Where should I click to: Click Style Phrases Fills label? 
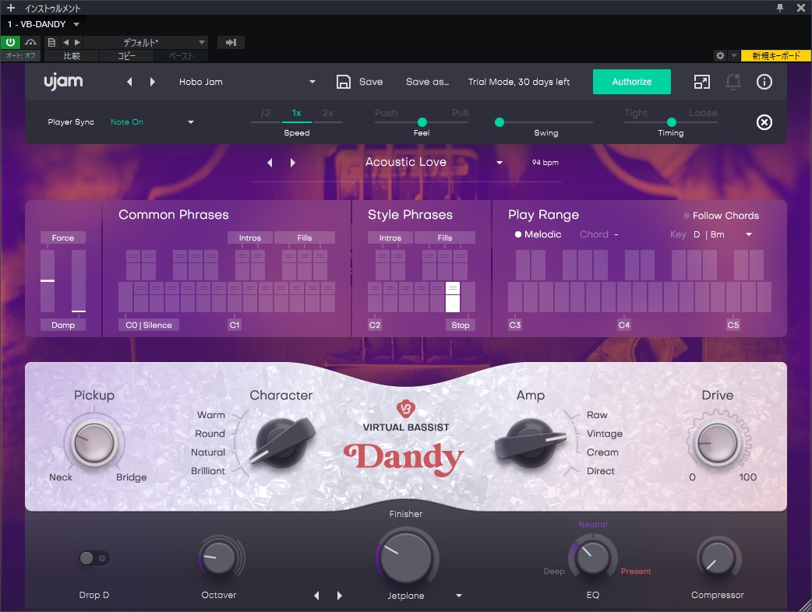[445, 238]
